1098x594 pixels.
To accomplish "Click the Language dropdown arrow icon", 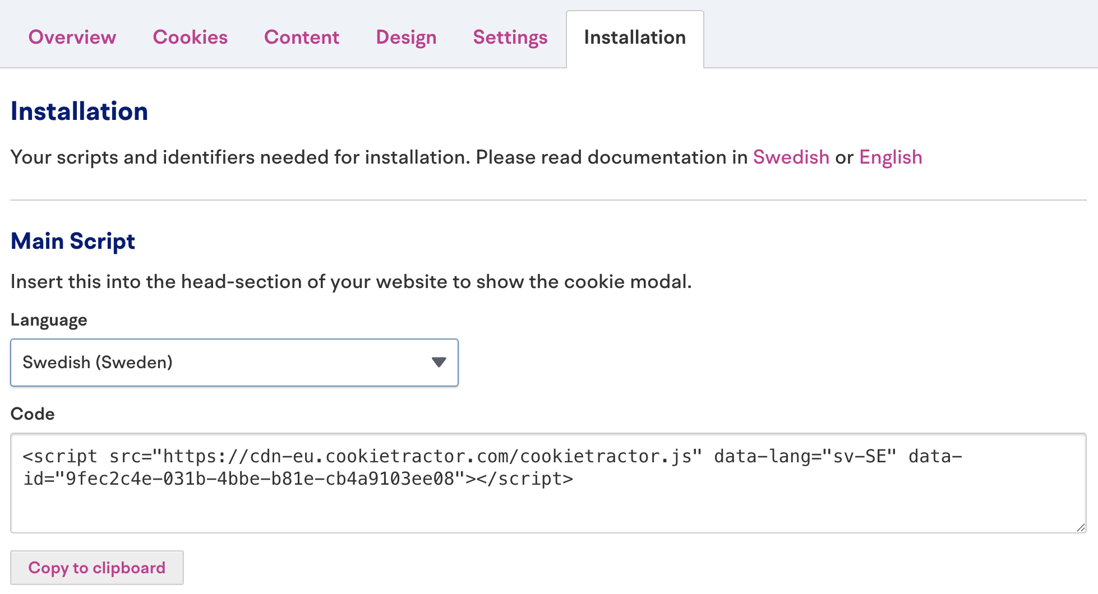I will (439, 363).
